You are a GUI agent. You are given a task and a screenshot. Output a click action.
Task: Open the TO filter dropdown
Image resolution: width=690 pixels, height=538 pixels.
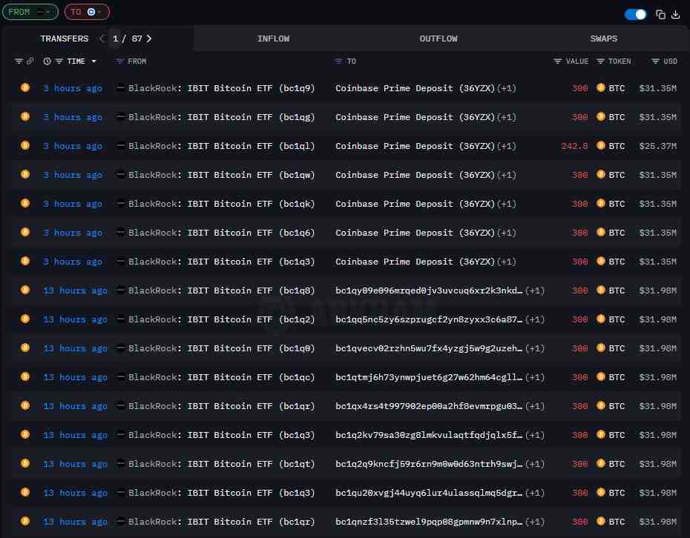87,11
